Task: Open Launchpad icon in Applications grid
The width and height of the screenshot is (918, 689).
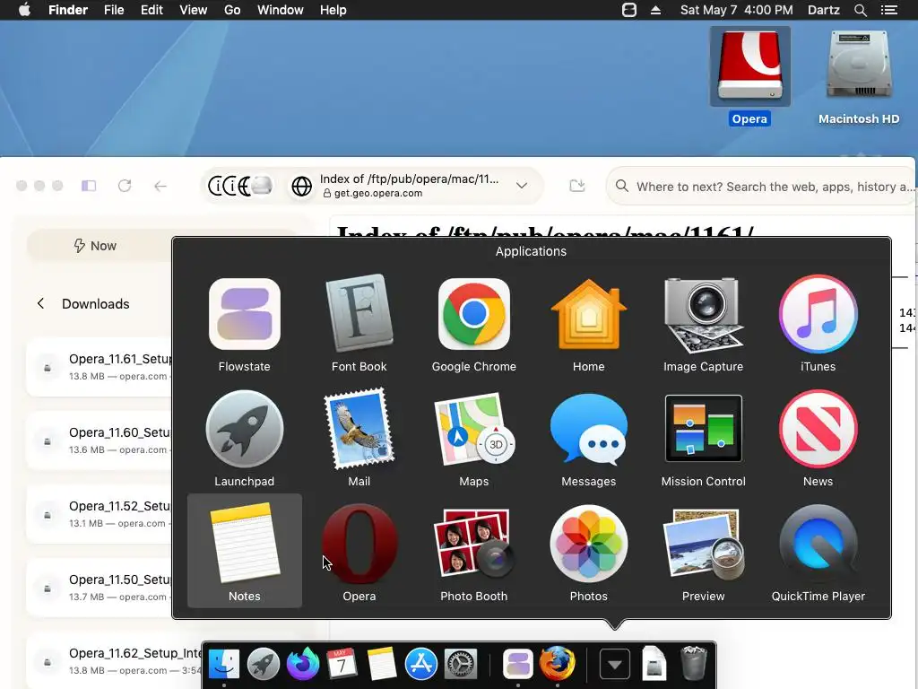Action: pyautogui.click(x=244, y=430)
